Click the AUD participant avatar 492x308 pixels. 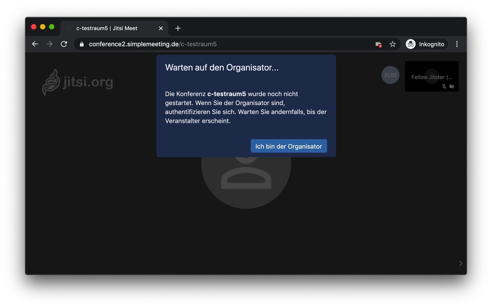[x=390, y=75]
